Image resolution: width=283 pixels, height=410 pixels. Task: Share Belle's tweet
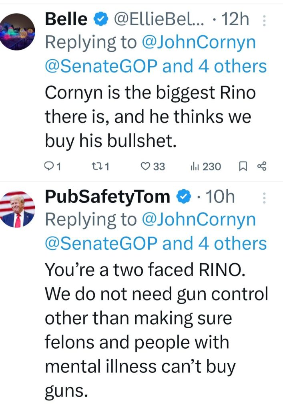coord(261,166)
